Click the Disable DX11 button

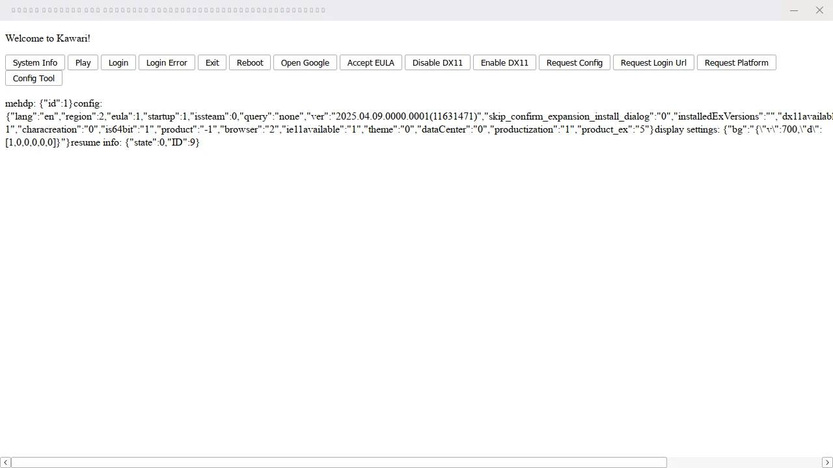tap(437, 62)
